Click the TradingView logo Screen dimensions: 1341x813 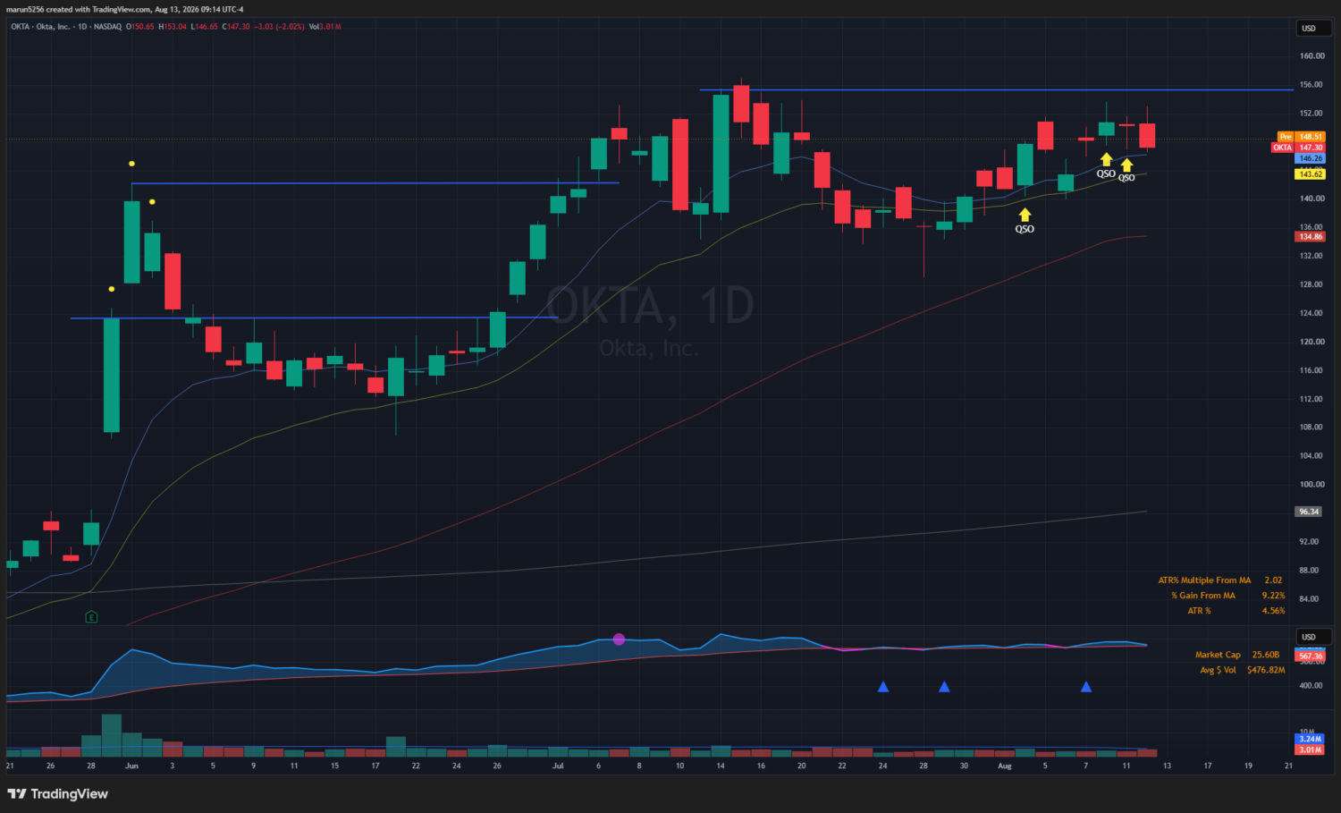[x=57, y=794]
